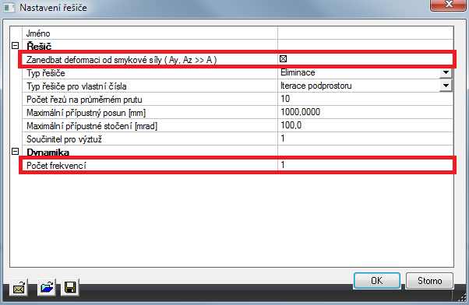469x305 pixels.
Task: Select Počet řezů na průměrném prutu label
Action: pos(84,100)
